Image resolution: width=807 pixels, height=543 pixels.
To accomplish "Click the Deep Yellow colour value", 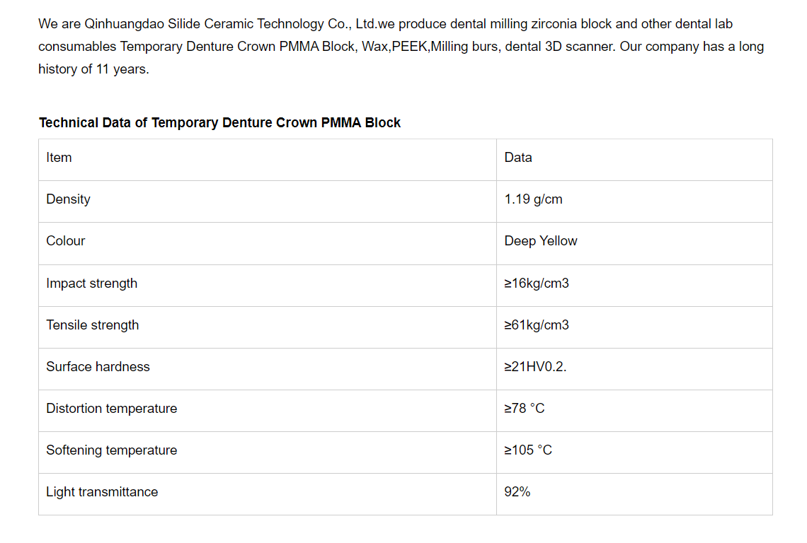I will coord(541,241).
